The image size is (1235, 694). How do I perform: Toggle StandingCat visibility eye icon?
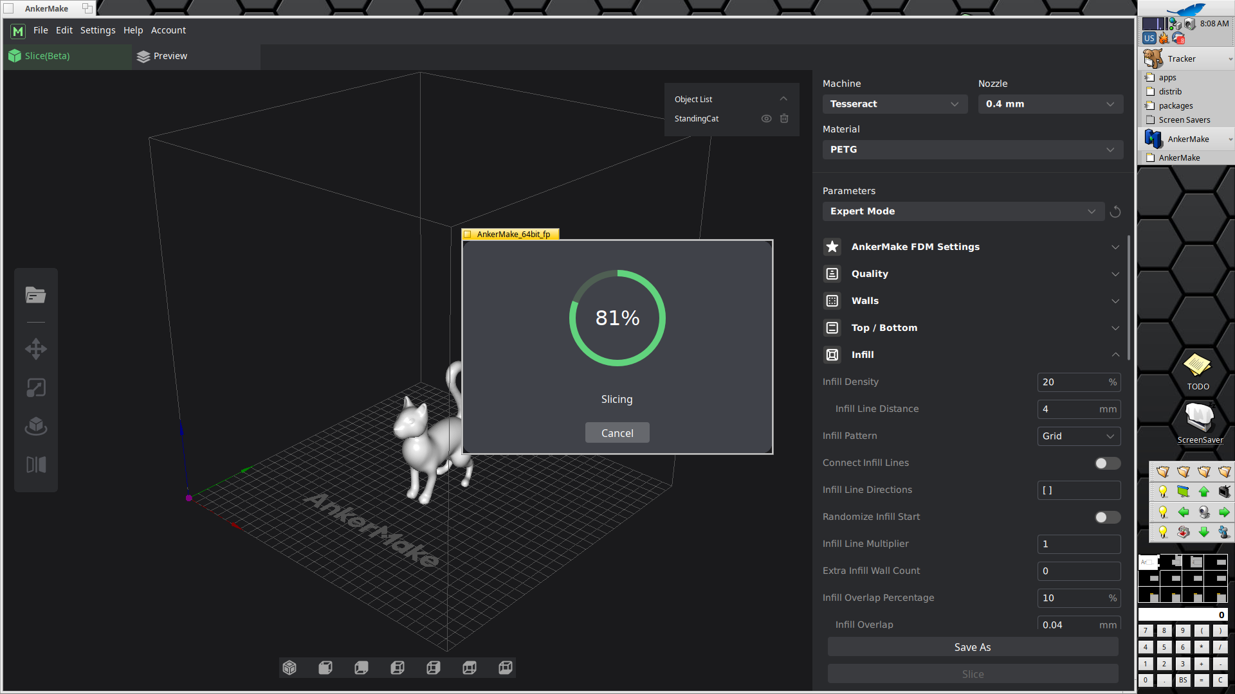click(766, 118)
